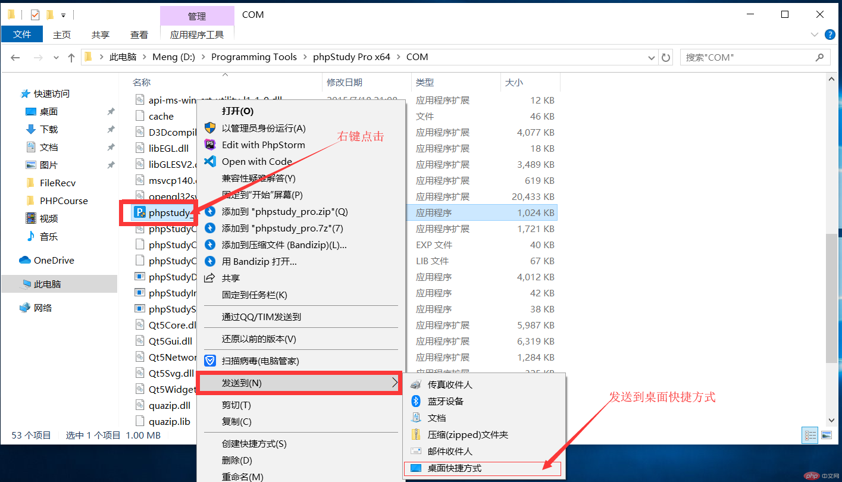Choose 复制(C) in the context menu
This screenshot has height=482, width=842.
coord(301,421)
